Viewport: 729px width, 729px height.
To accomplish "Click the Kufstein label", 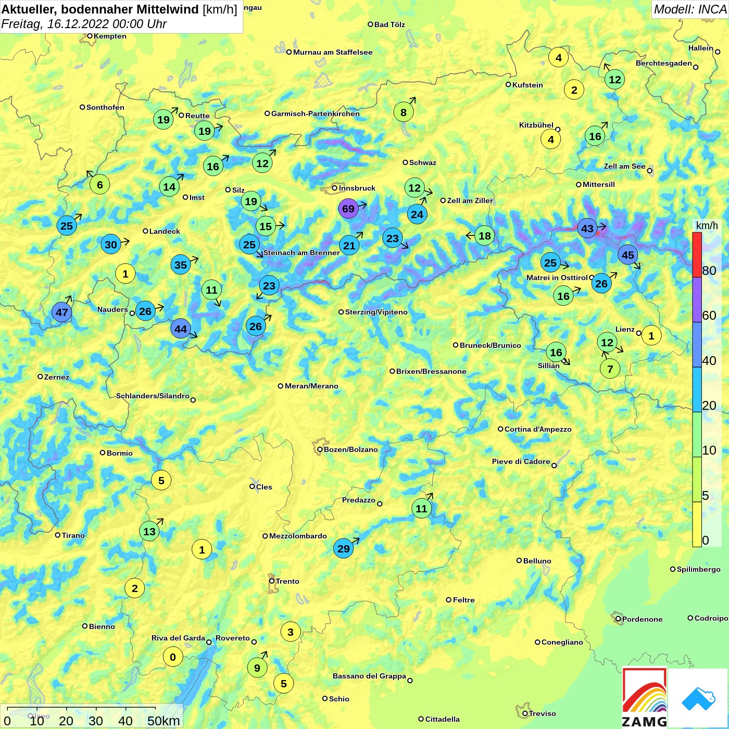I will pos(527,85).
